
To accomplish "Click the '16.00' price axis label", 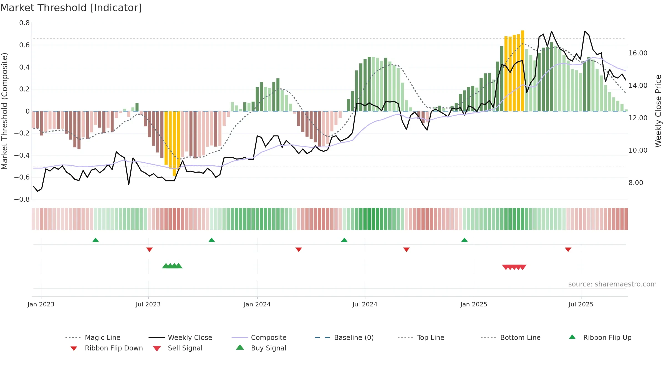I will [638, 53].
